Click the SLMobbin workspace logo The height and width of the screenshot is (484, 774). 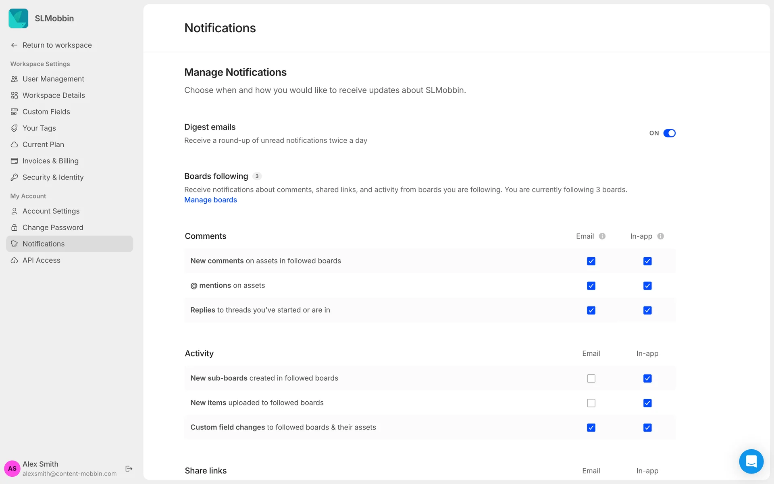point(19,19)
